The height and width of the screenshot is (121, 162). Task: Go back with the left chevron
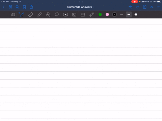pyautogui.click(x=3, y=7)
